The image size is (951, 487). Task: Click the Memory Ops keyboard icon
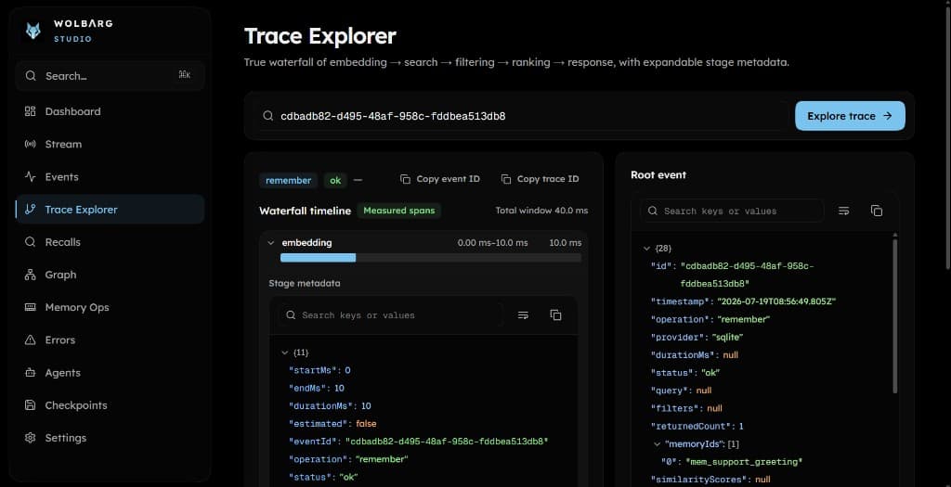click(31, 308)
